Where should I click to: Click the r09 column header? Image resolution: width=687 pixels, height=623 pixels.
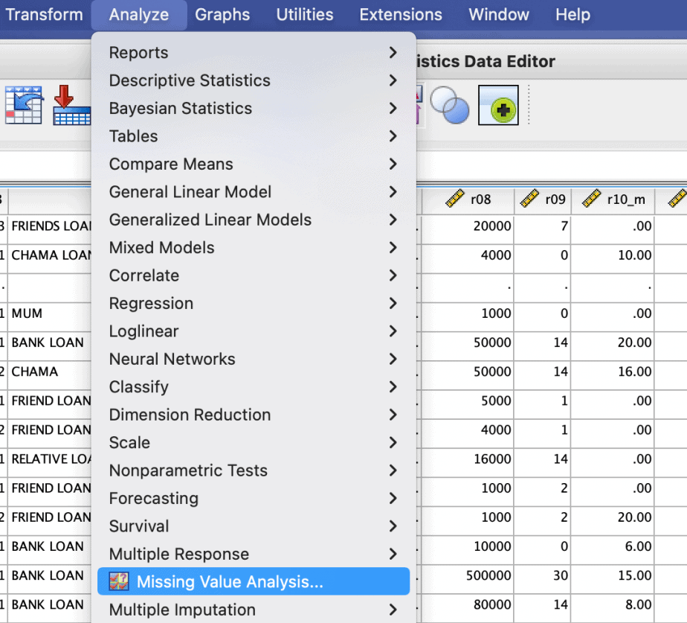(543, 199)
